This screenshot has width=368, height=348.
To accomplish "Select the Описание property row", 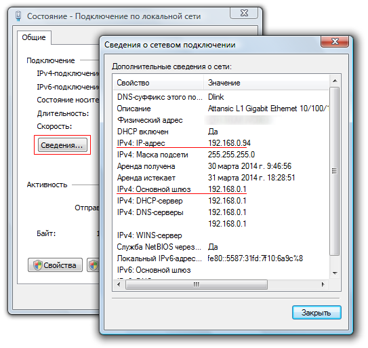I will click(x=221, y=109).
